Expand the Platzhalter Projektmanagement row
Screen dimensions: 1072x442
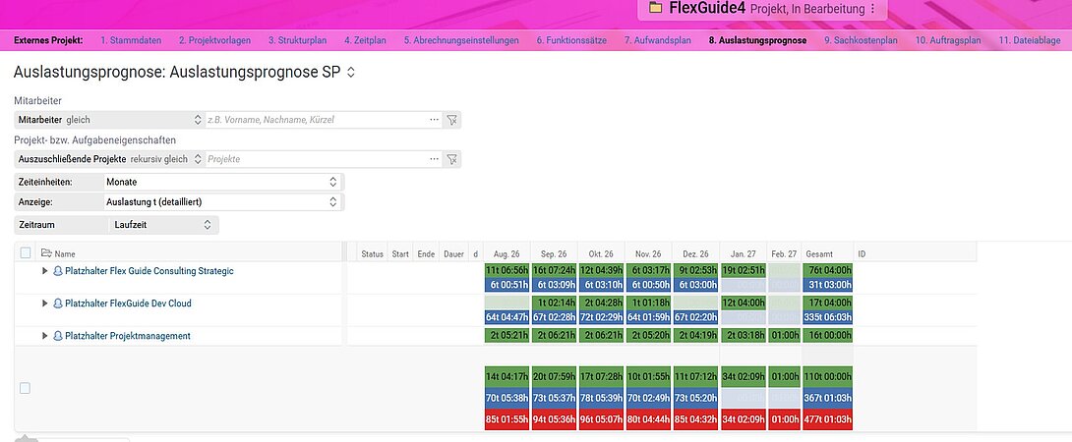[x=45, y=336]
